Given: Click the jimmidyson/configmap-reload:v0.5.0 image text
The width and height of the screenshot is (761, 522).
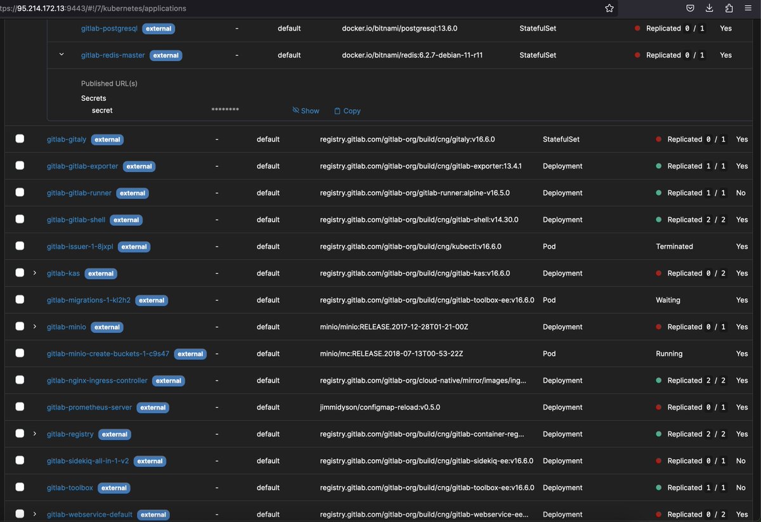Looking at the screenshot, I should 380,407.
